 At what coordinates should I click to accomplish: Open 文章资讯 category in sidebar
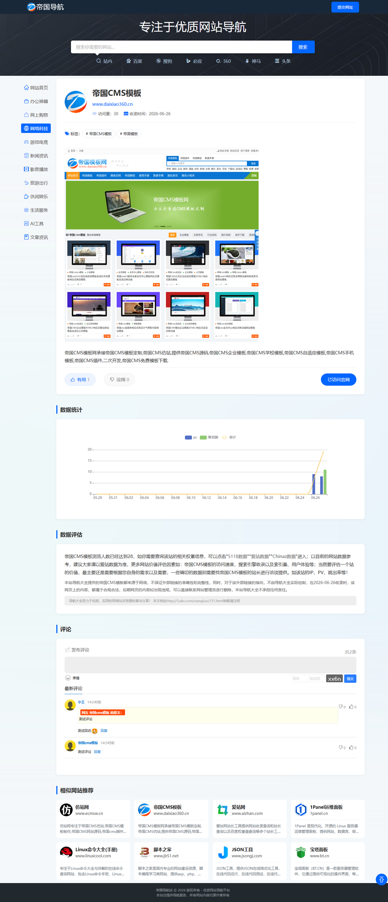pyautogui.click(x=36, y=237)
